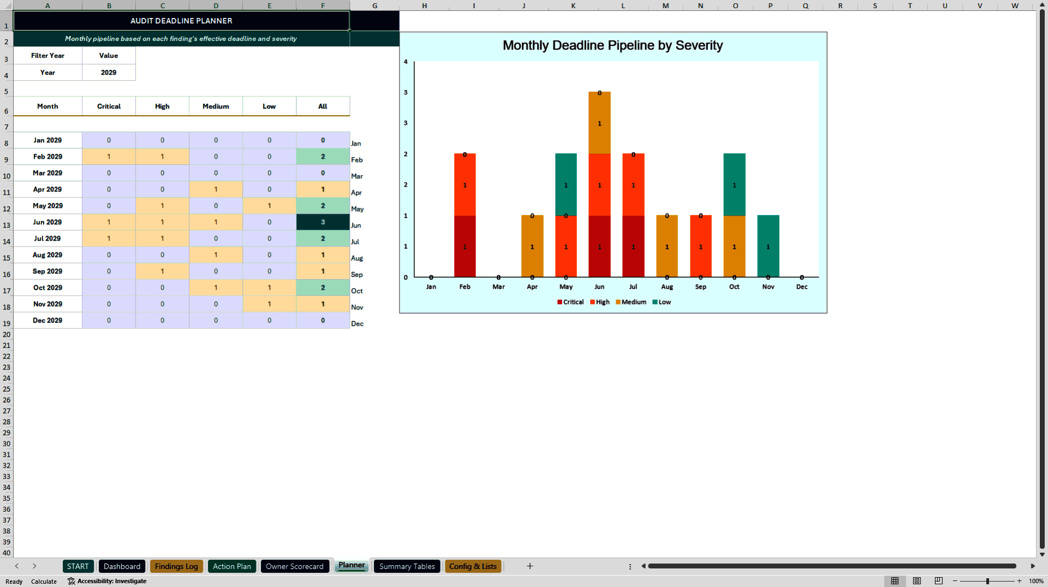Select the year value 2029 cell
Image resolution: width=1048 pixels, height=587 pixels.
pos(109,73)
